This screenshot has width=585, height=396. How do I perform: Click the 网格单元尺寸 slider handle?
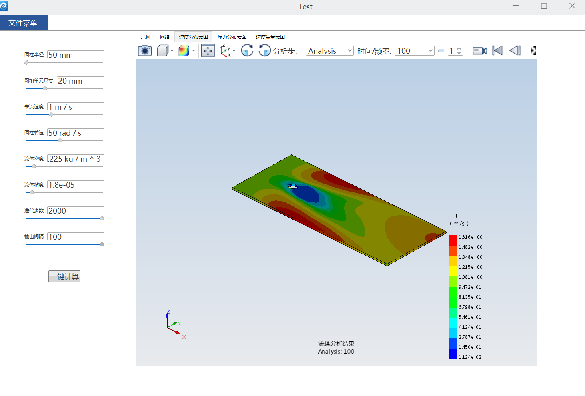pyautogui.click(x=45, y=88)
